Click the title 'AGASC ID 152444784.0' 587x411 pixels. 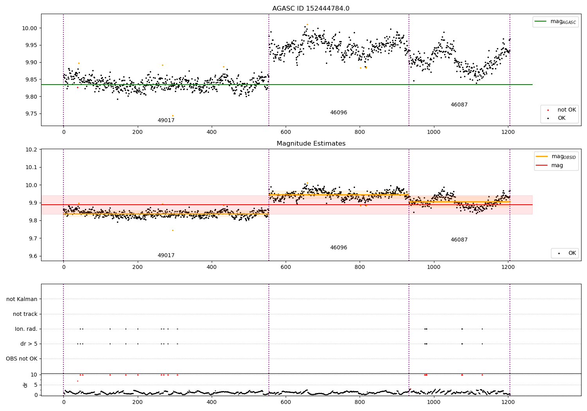click(x=311, y=9)
